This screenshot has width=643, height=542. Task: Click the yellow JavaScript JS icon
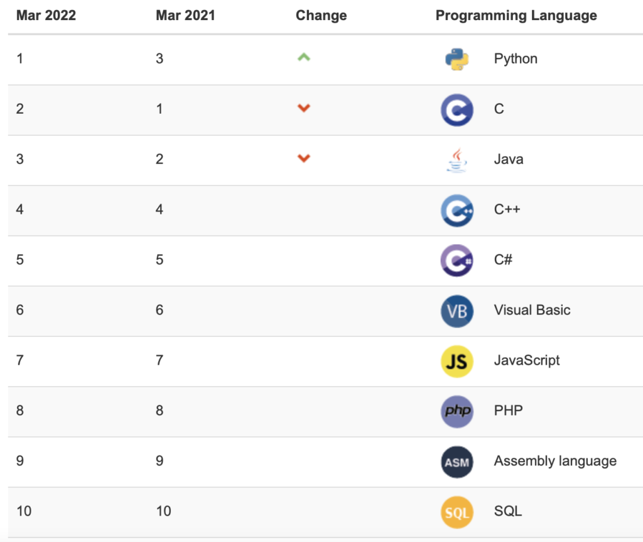457,361
